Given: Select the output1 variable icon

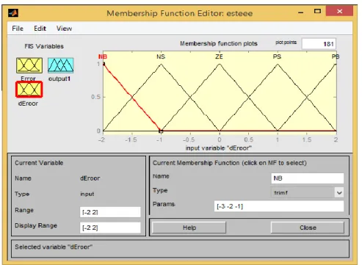Looking at the screenshot, I should tap(61, 65).
